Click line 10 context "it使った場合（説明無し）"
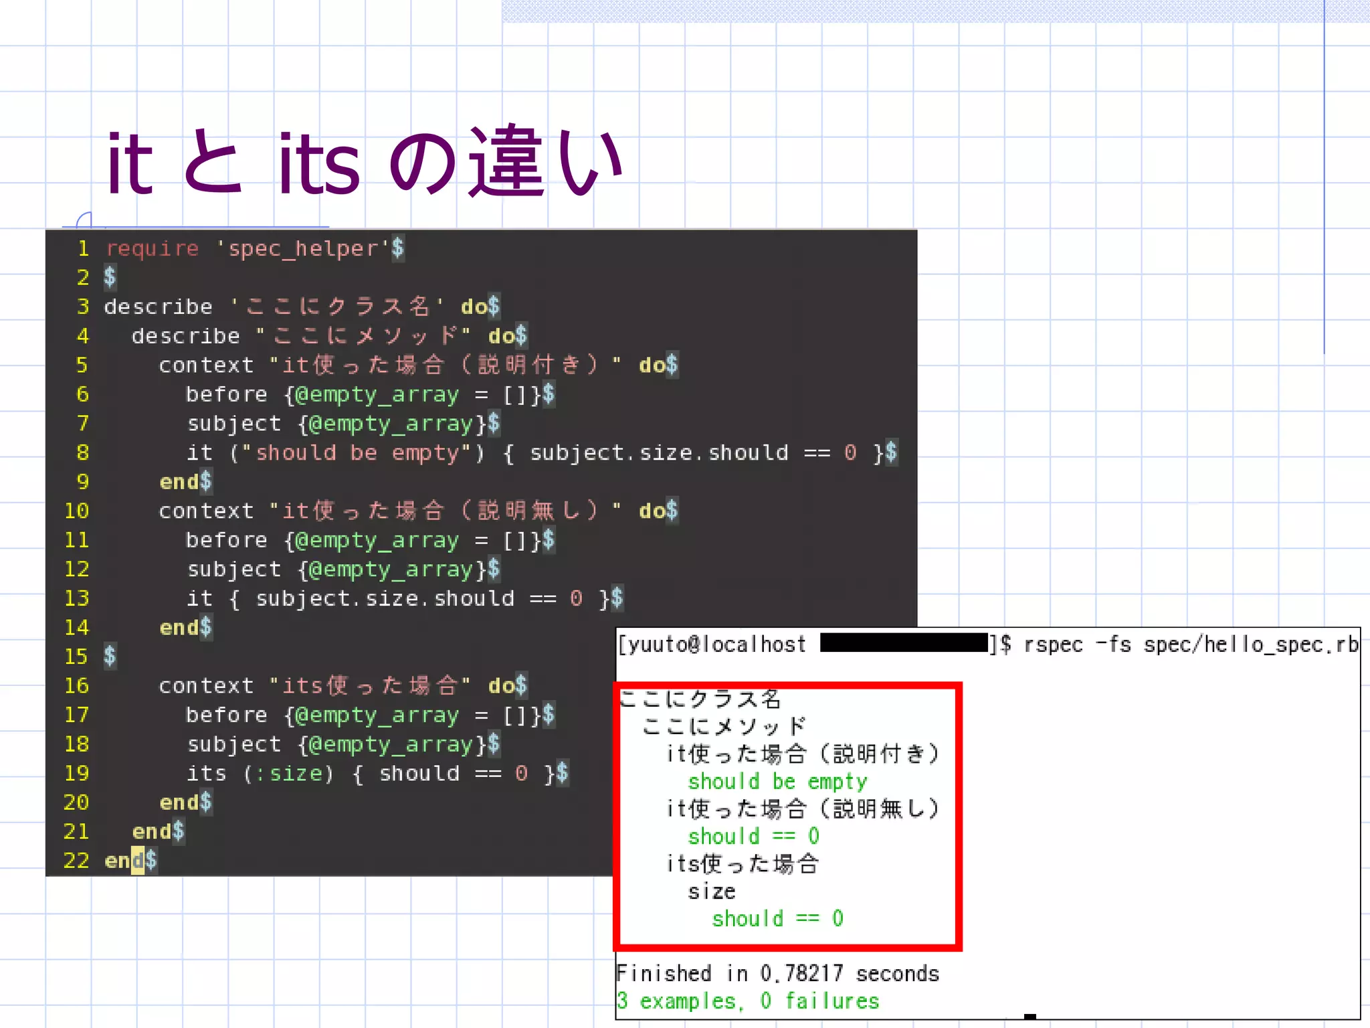The height and width of the screenshot is (1028, 1370). pyautogui.click(x=412, y=511)
